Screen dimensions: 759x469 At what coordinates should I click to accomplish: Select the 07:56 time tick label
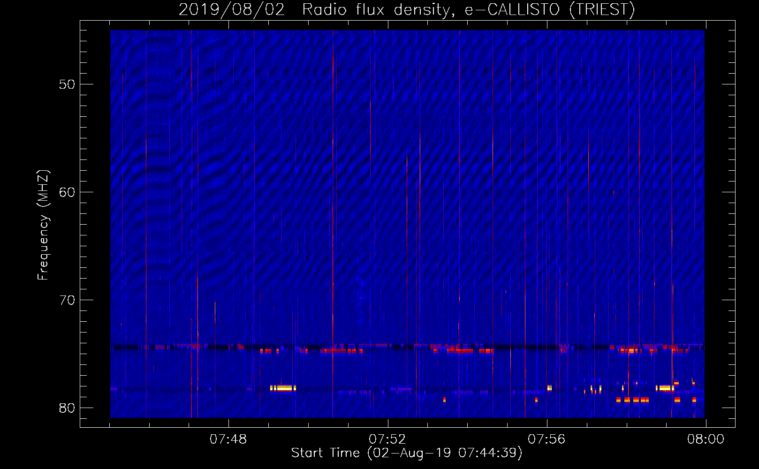pos(546,439)
